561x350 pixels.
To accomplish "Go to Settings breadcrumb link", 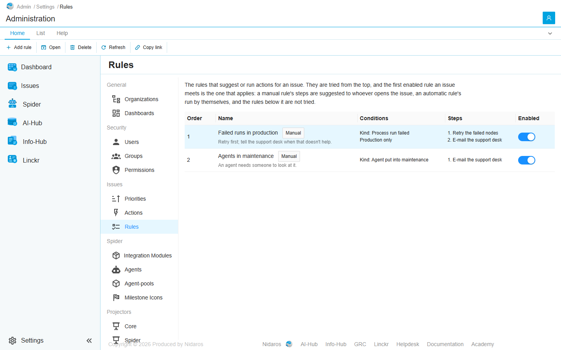I will coord(45,7).
